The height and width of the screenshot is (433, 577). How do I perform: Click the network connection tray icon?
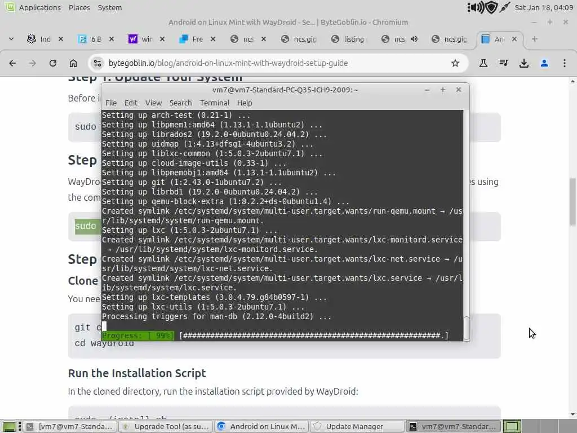tap(504, 7)
